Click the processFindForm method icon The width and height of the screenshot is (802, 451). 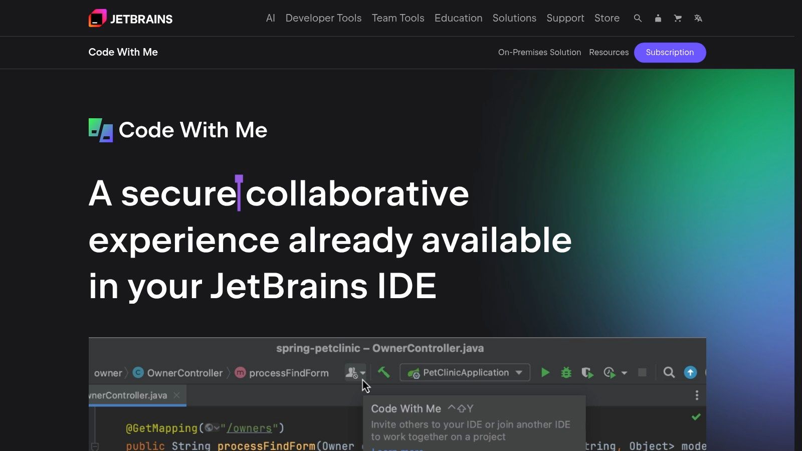(241, 372)
